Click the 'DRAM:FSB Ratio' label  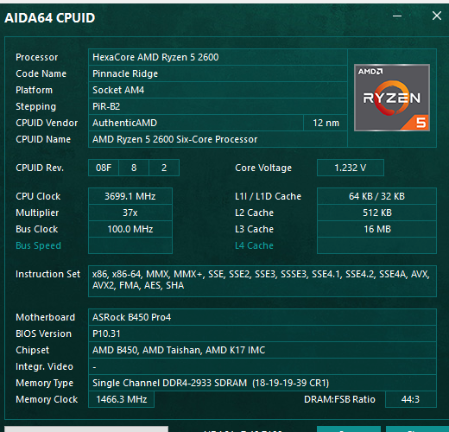tap(339, 399)
